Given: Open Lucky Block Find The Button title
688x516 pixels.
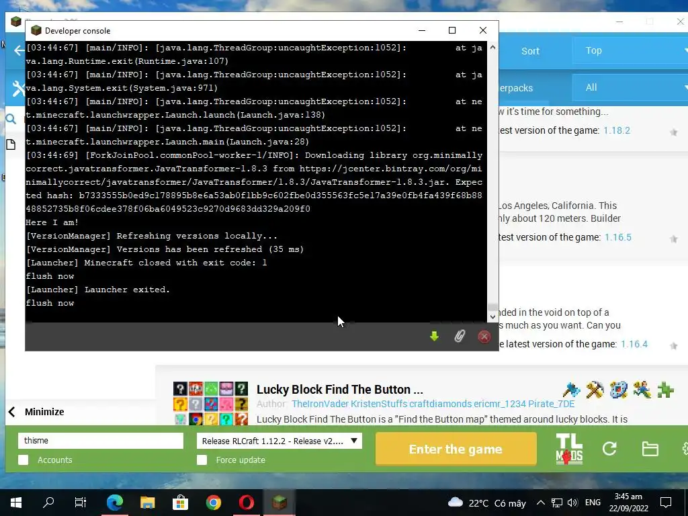Looking at the screenshot, I should click(x=339, y=389).
